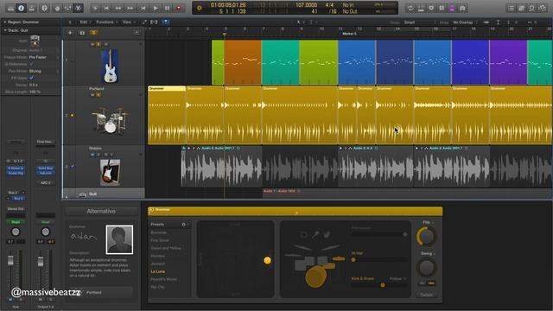Click the Swing knob
This screenshot has width=553, height=311.
(426, 267)
